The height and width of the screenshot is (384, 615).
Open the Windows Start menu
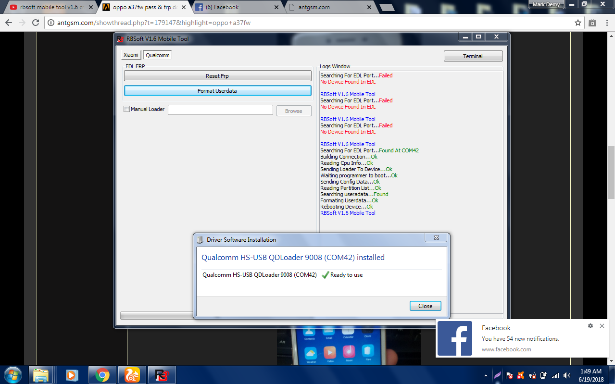click(x=12, y=374)
